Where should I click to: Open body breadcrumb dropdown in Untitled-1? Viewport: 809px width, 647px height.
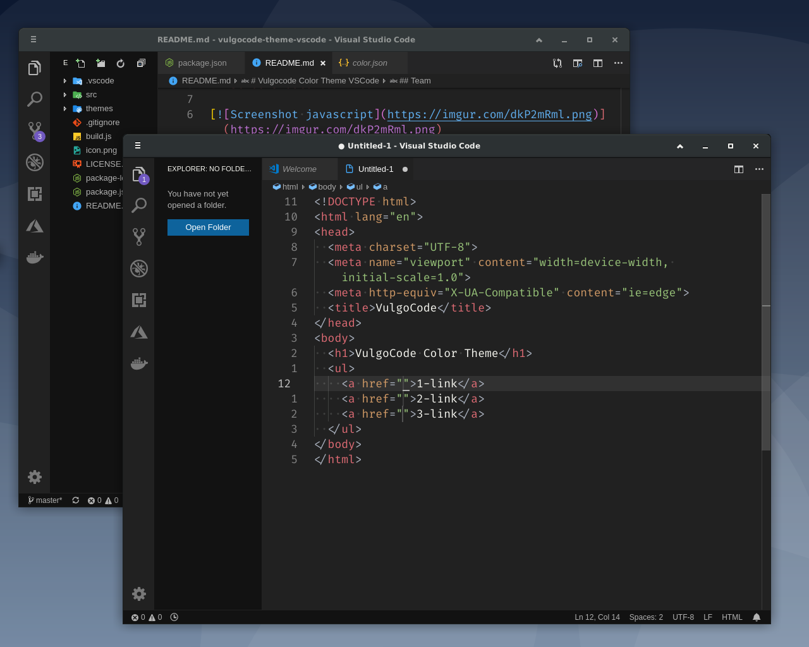[x=322, y=187]
